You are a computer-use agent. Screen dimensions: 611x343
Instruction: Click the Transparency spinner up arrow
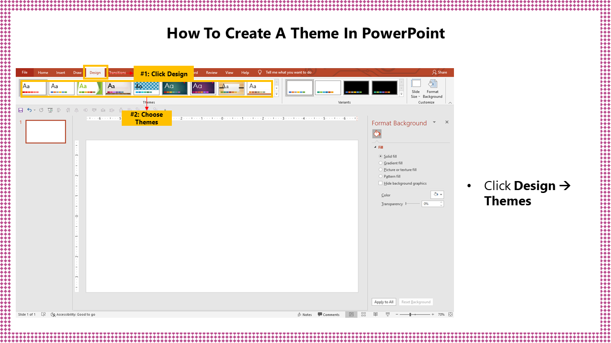442,202
